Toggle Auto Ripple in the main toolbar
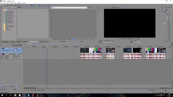Image resolution: width=173 pixels, height=97 pixels. coord(36,5)
